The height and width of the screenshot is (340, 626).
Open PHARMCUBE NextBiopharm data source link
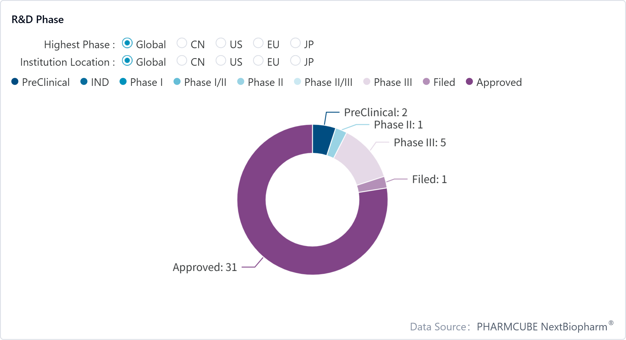coord(542,327)
